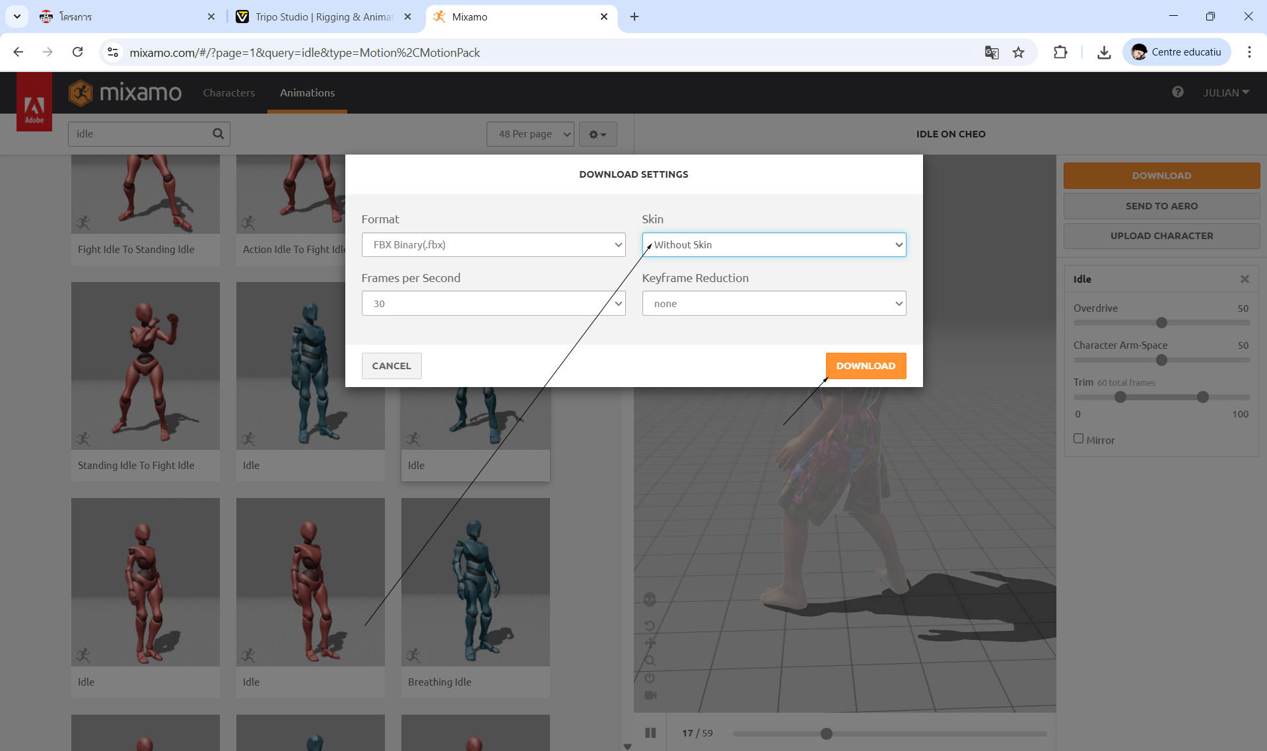The image size is (1267, 751).
Task: Cancel the download settings dialog
Action: [x=392, y=366]
